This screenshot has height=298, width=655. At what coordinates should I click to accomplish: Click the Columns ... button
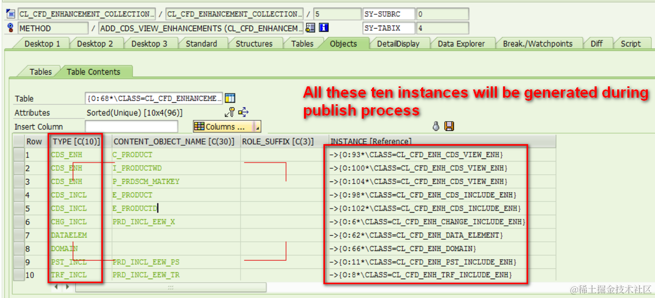[224, 127]
